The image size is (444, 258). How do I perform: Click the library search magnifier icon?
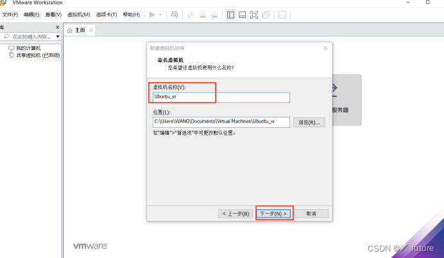[x=6, y=37]
